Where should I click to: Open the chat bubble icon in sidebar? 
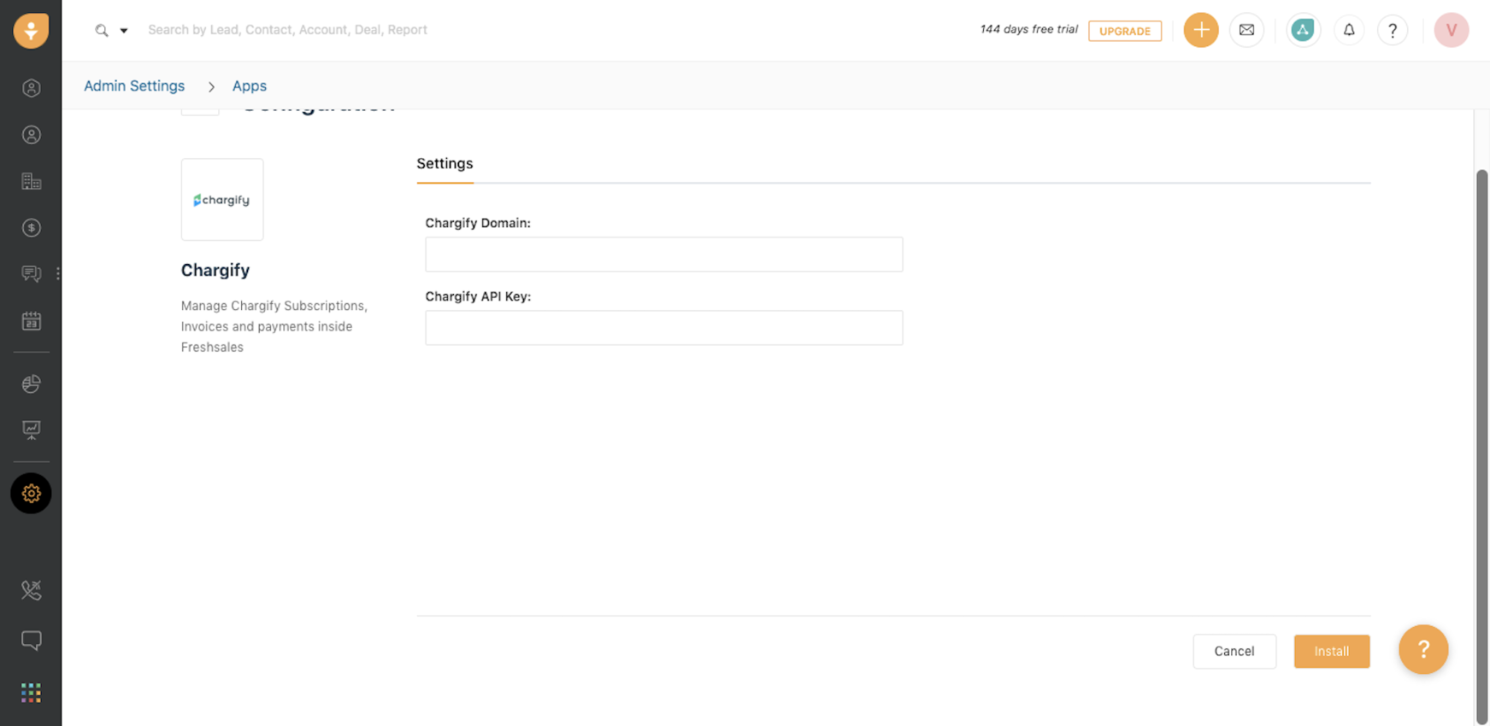click(32, 641)
